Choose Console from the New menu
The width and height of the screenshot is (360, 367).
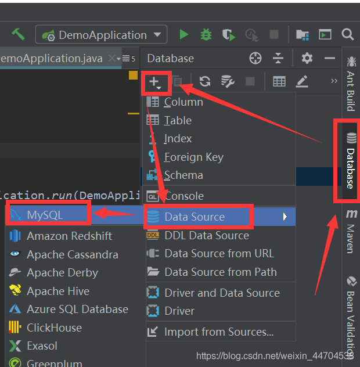tap(219, 196)
